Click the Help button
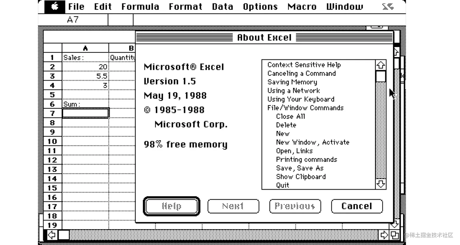 pos(172,206)
